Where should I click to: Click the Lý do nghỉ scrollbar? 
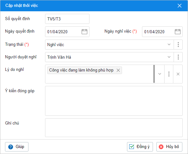tap(154, 74)
